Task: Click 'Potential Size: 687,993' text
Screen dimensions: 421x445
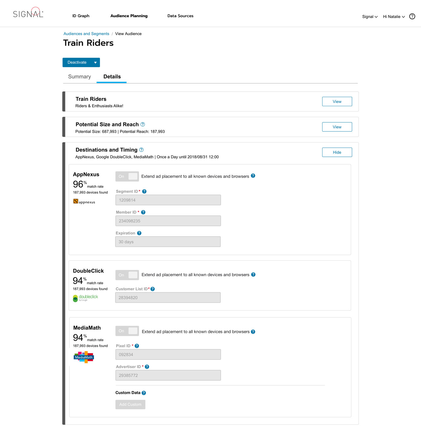Action: pos(96,132)
